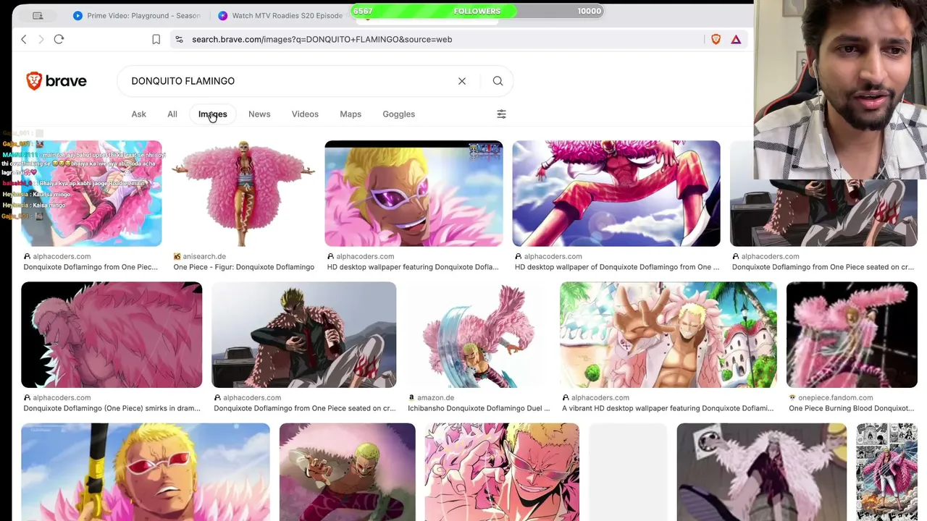
Task: Open the thumbnail above 'smirks in dram...' caption
Action: tap(112, 334)
